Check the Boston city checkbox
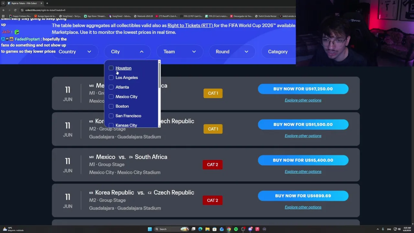Image resolution: width=414 pixels, height=233 pixels. click(111, 106)
